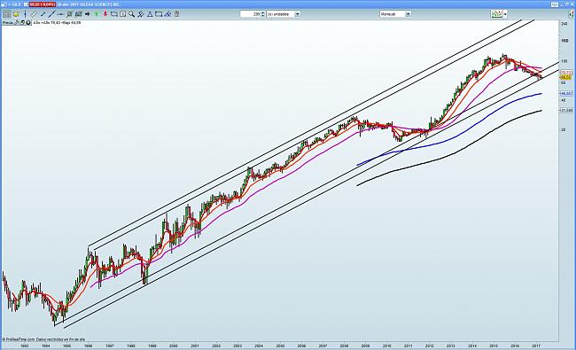Place a green up arrow marker
The image size is (576, 350).
tap(97, 14)
